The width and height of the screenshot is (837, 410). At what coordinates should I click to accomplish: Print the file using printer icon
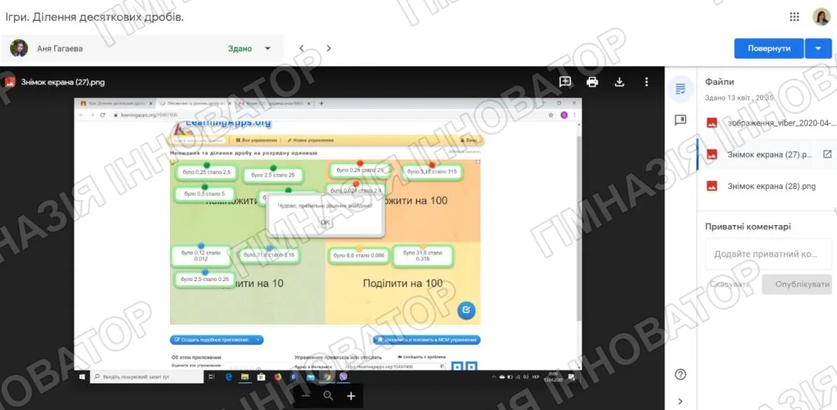tap(592, 82)
